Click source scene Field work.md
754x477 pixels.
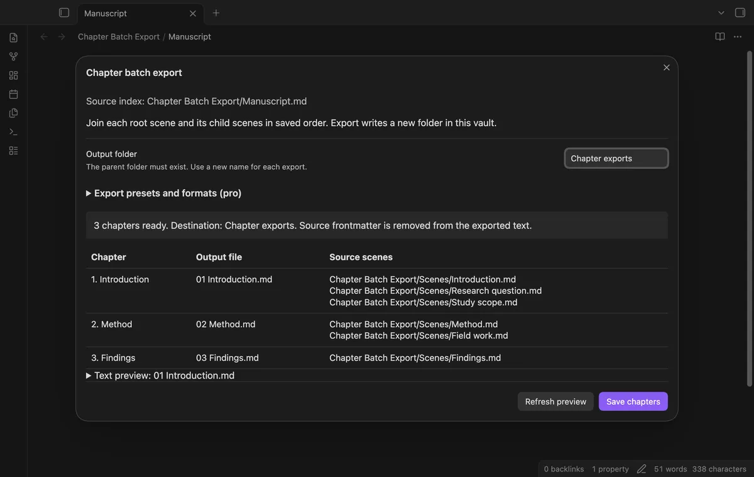point(418,336)
